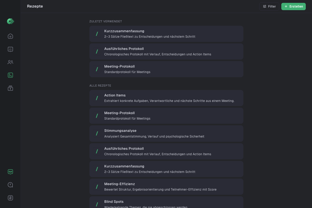Open the settings sliders sidebar icon

(10, 198)
